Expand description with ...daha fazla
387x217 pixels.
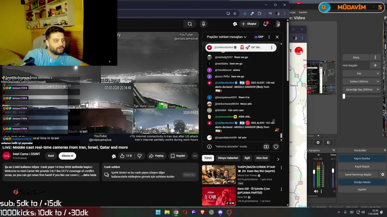click(x=89, y=175)
